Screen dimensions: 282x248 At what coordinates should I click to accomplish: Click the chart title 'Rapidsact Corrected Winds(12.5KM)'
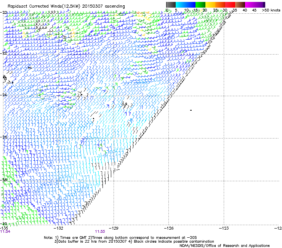(x=44, y=6)
